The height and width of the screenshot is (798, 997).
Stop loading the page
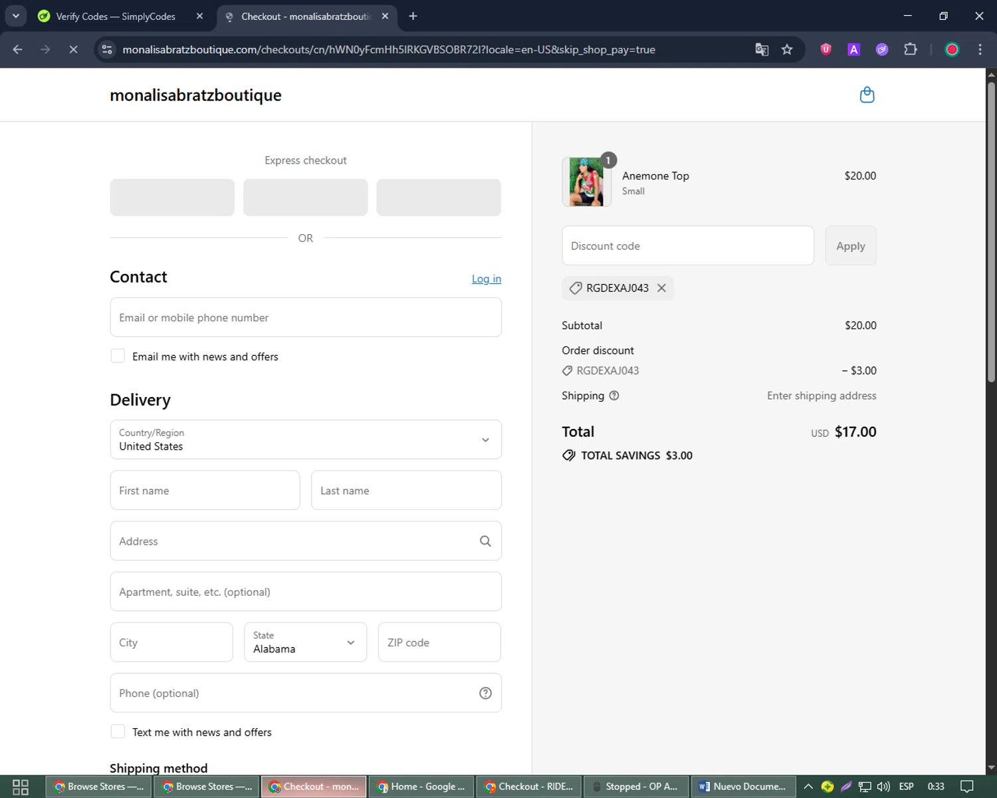(73, 49)
